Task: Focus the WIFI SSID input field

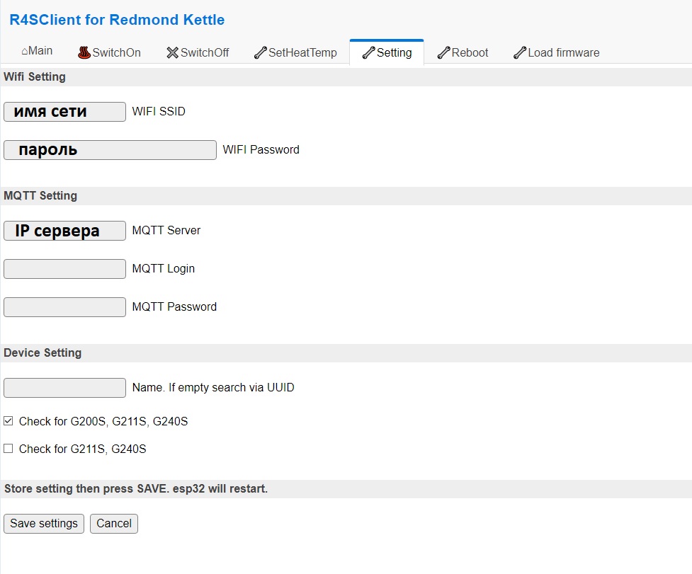Action: [x=64, y=112]
